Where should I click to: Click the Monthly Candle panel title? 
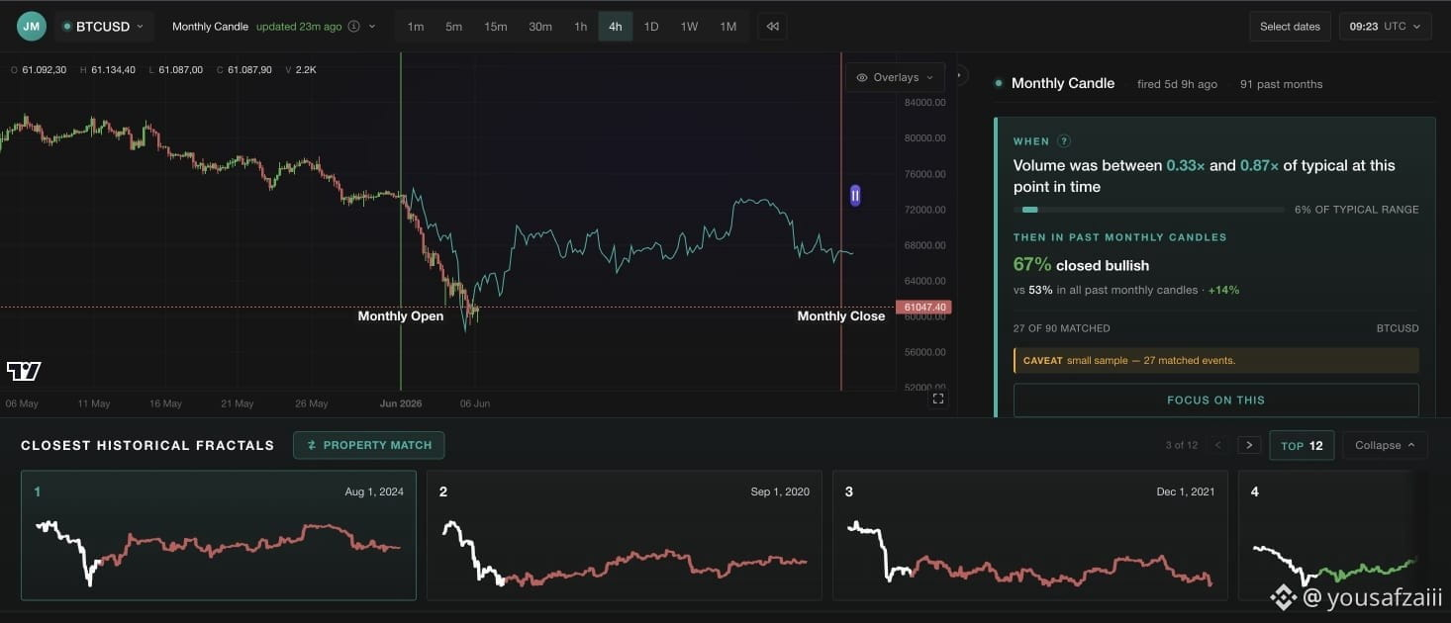[x=1062, y=83]
